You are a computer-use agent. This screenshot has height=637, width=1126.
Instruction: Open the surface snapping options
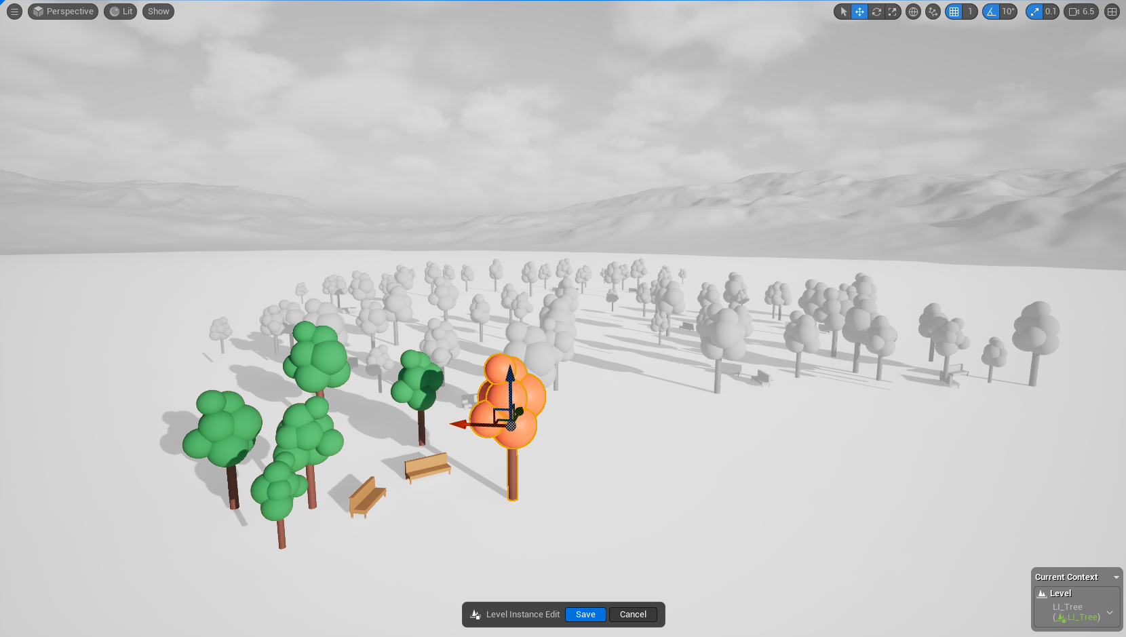click(x=933, y=12)
